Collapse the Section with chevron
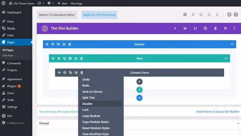 [232, 44]
